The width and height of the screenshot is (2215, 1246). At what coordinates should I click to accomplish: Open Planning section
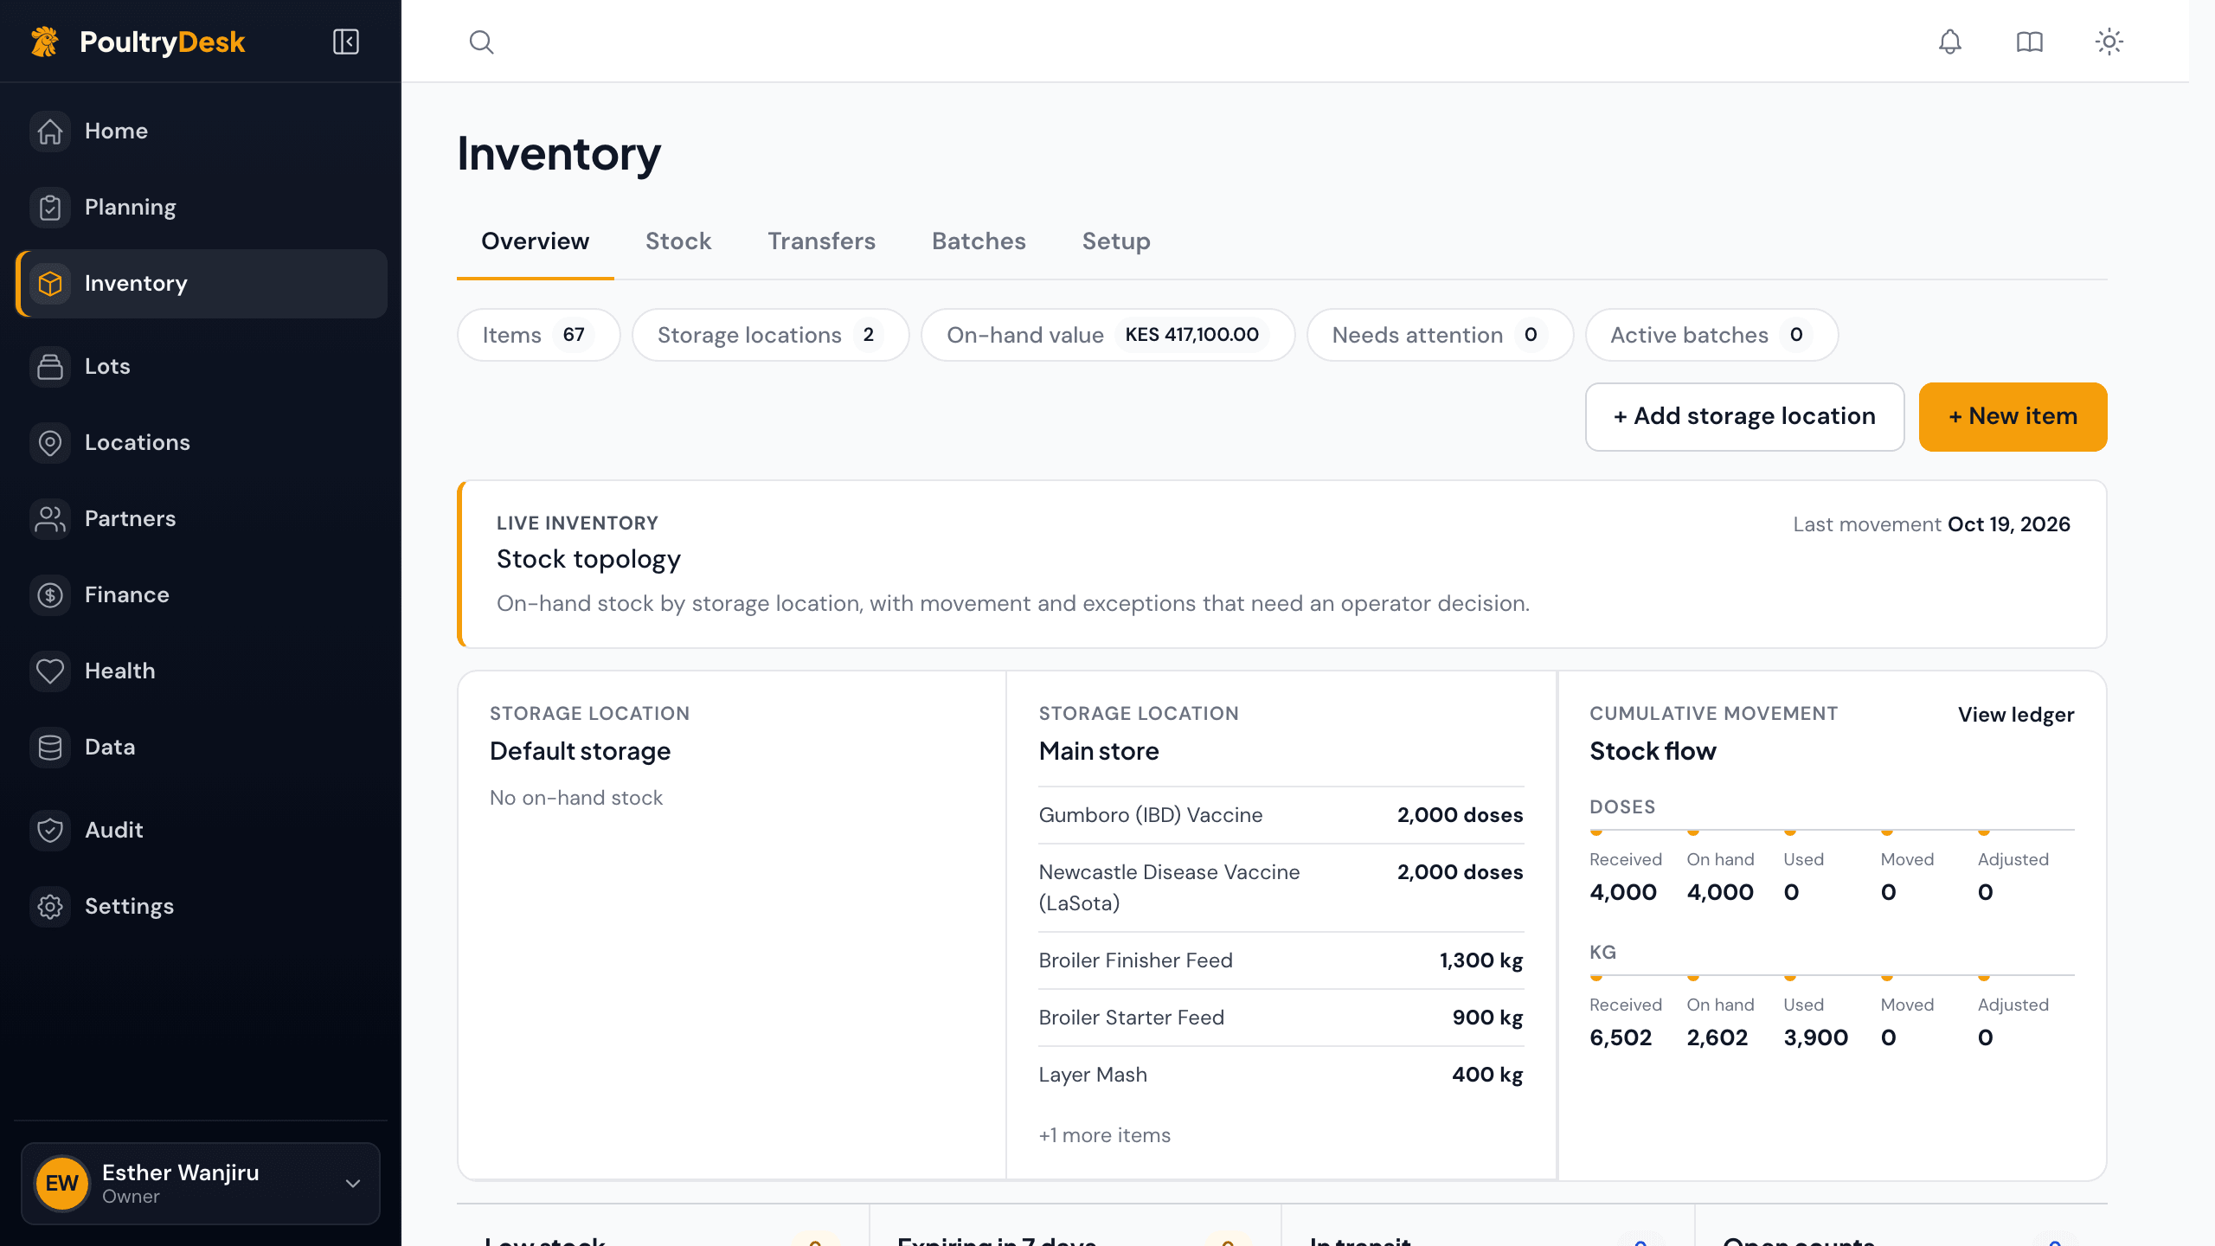click(x=201, y=208)
